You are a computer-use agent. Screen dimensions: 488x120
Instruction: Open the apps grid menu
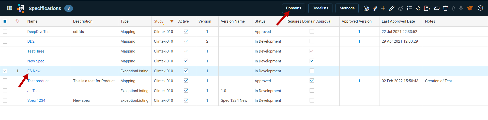click(x=9, y=8)
